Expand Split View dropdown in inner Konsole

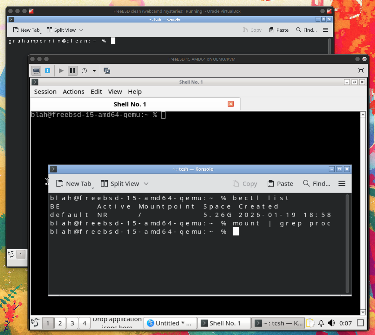pos(146,184)
